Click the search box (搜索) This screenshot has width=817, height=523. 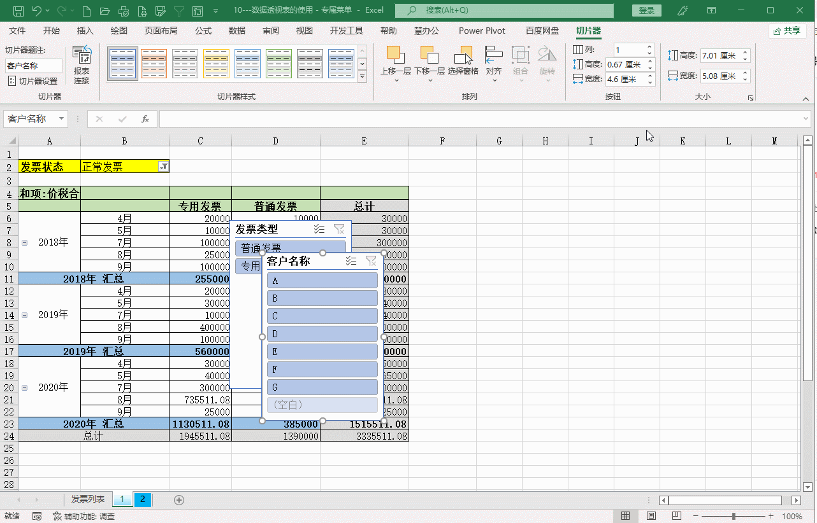(x=504, y=11)
